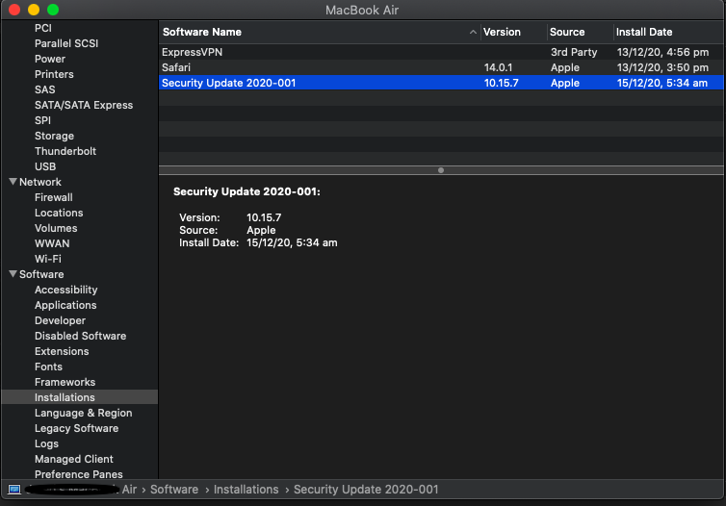Screen dimensions: 726x506
Task: Open WWAN under Network
Action: 52,243
